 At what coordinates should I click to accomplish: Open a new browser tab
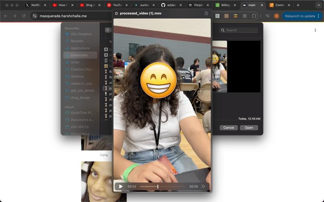pyautogui.click(x=298, y=5)
